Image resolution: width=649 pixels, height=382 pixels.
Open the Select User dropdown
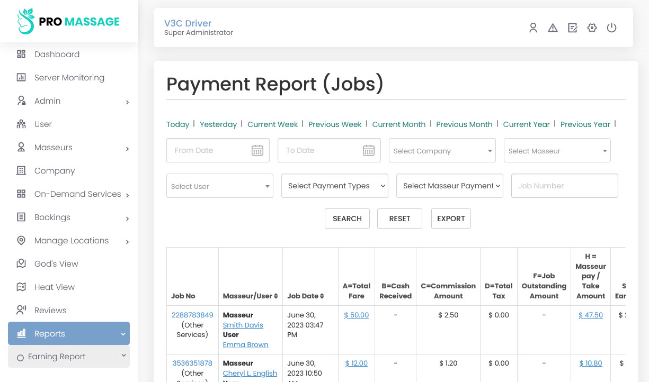coord(220,186)
